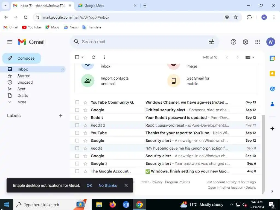The width and height of the screenshot is (280, 210).
Task: Open Google Calendar side panel icon
Action: 272,58
